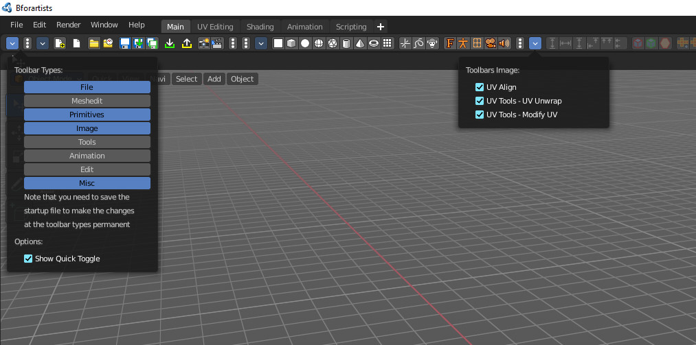696x345 pixels.
Task: Add the monkey head primitive
Action: tap(432, 43)
